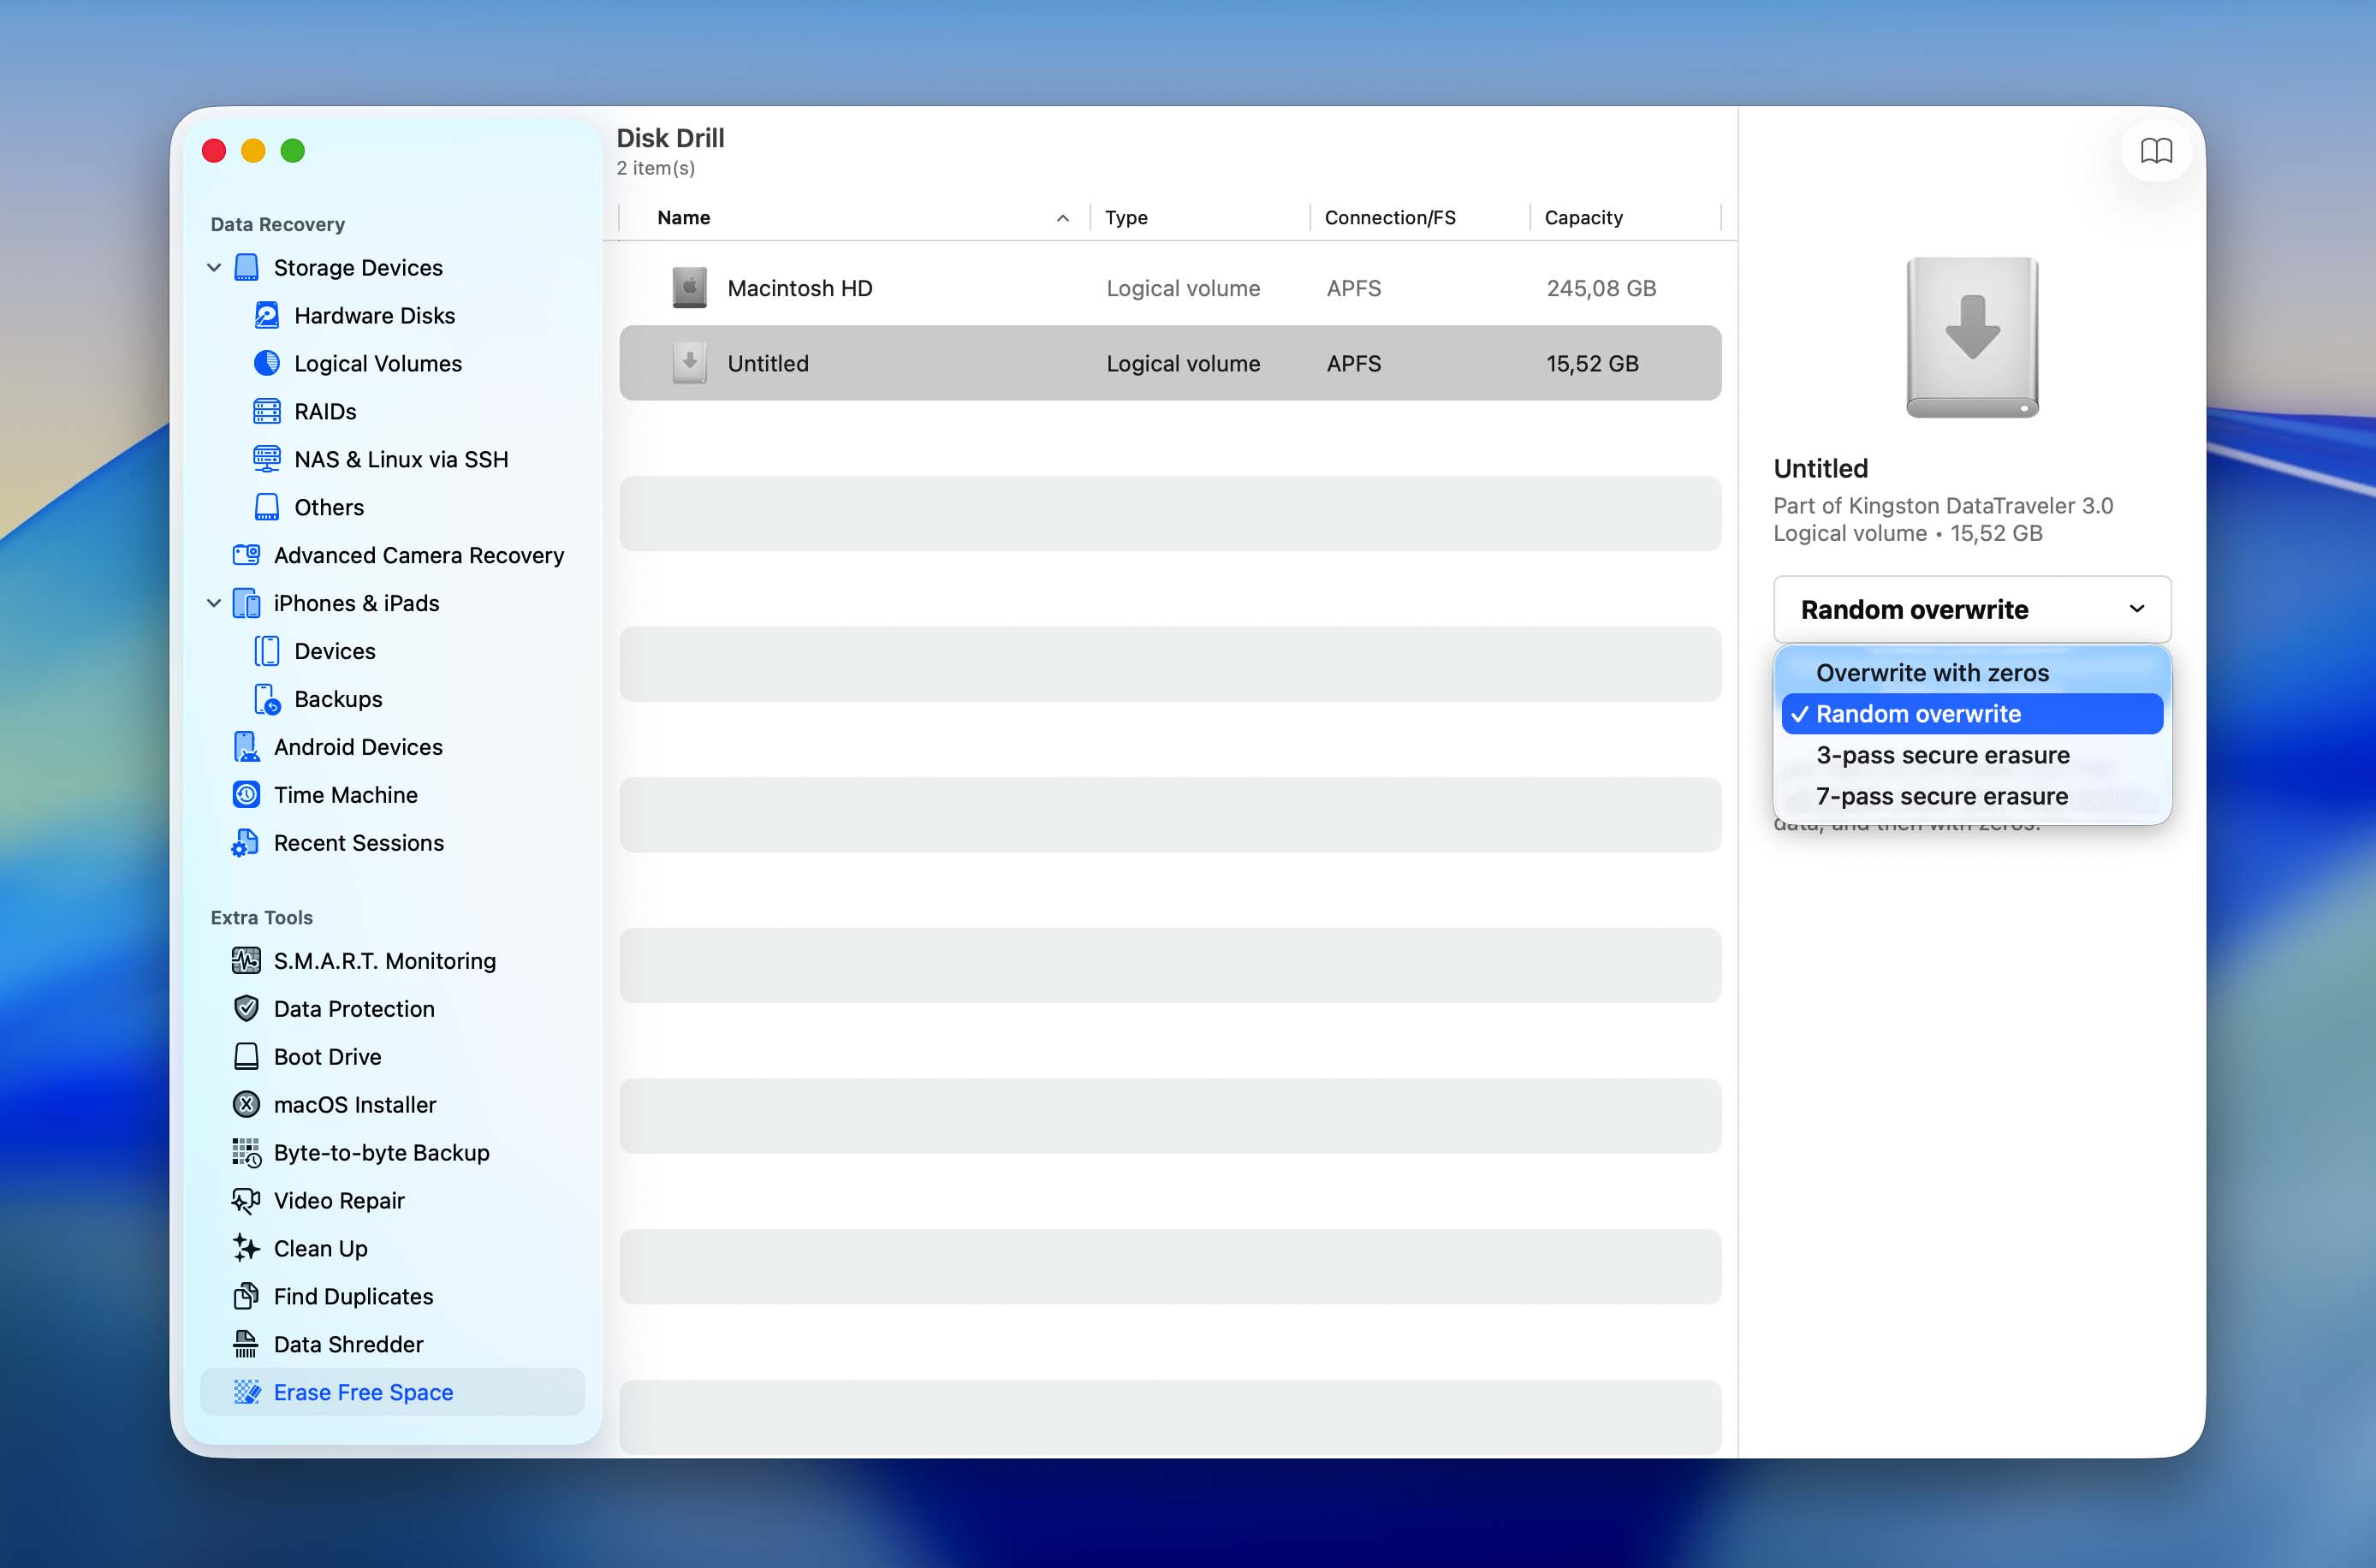
Task: Click the Hardware Disks icon
Action: 267,316
